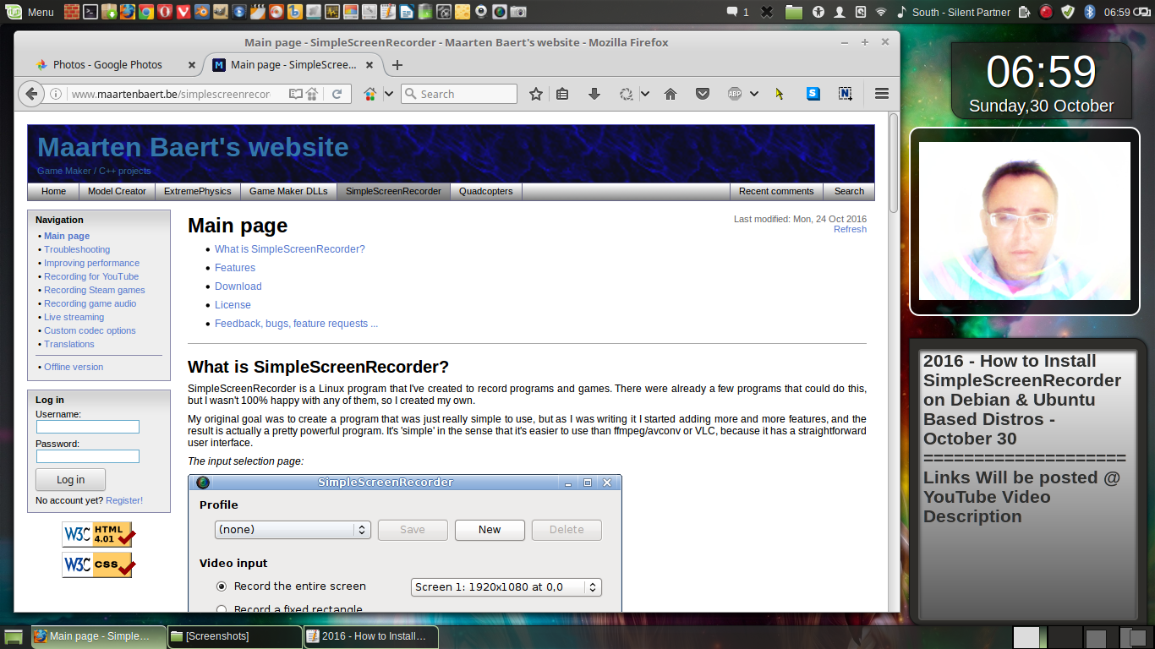The image size is (1155, 649).
Task: Click the Firefox Search box
Action: 459,94
